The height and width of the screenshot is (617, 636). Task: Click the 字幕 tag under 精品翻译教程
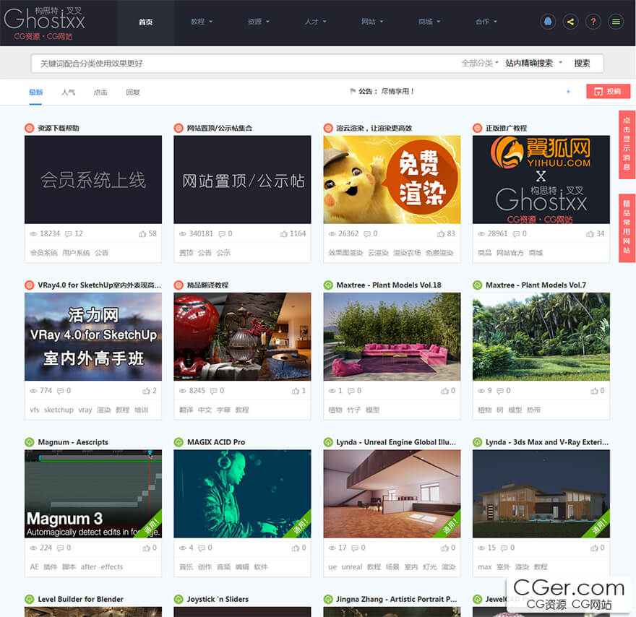click(x=223, y=410)
